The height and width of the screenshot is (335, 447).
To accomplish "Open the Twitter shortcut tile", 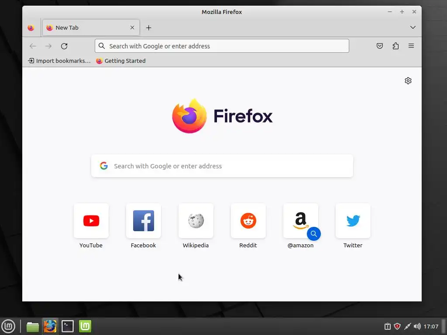I will click(x=353, y=221).
